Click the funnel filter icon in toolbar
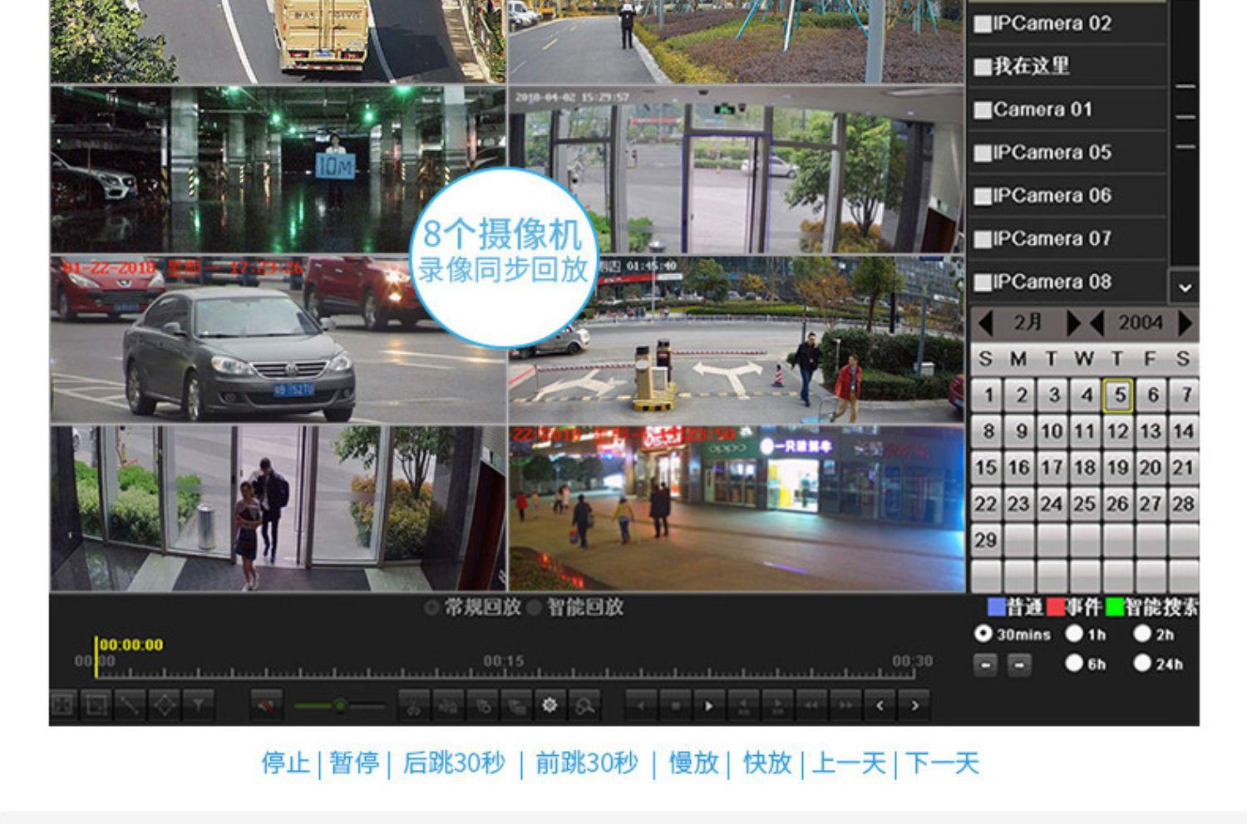The width and height of the screenshot is (1247, 824). [199, 705]
